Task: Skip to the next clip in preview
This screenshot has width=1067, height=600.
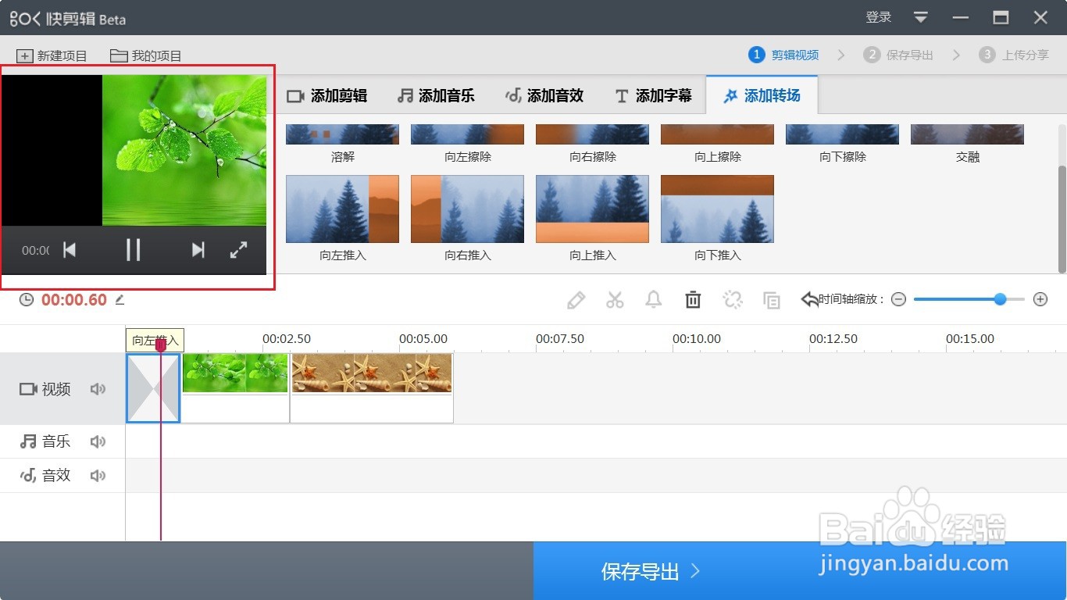Action: point(197,250)
